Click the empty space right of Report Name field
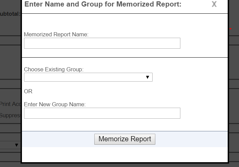Screen dimensions: 239x167 coord(204,43)
